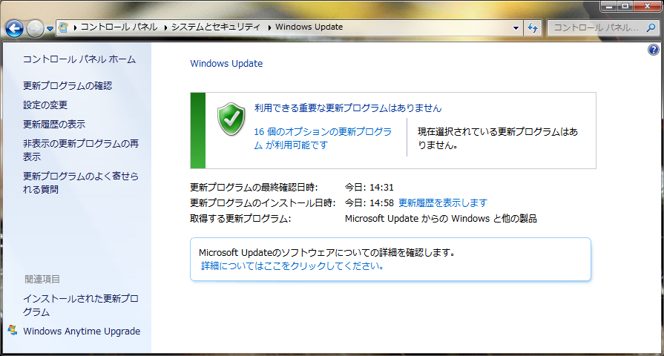Refresh the page with the refresh button
Viewport: 664px width, 356px height.
point(533,28)
